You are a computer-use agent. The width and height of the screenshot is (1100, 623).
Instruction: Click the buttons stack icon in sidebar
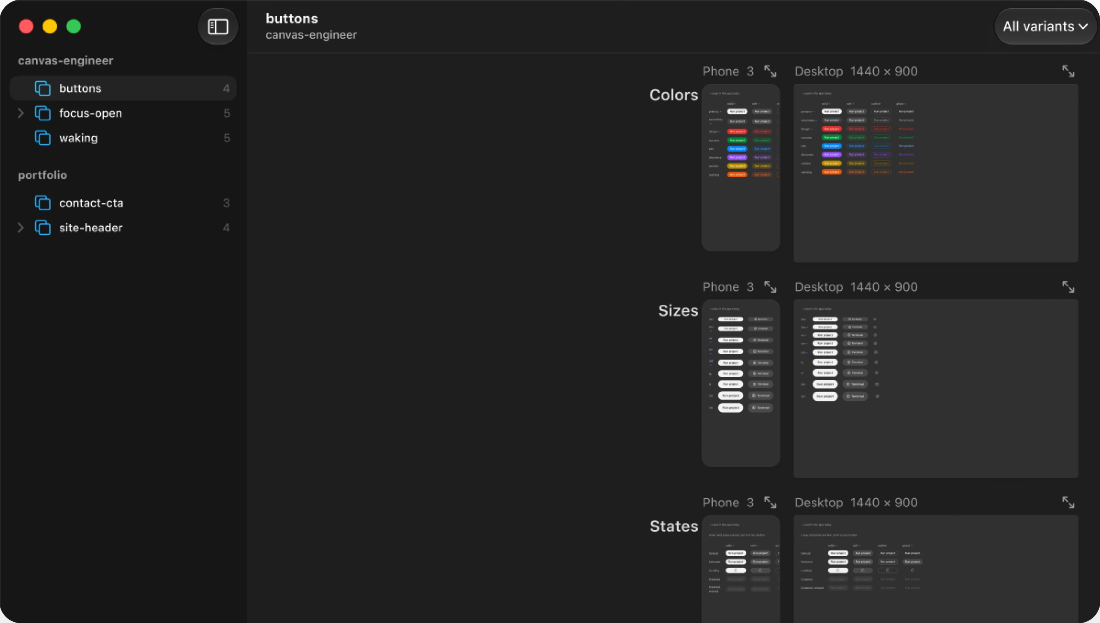coord(42,88)
